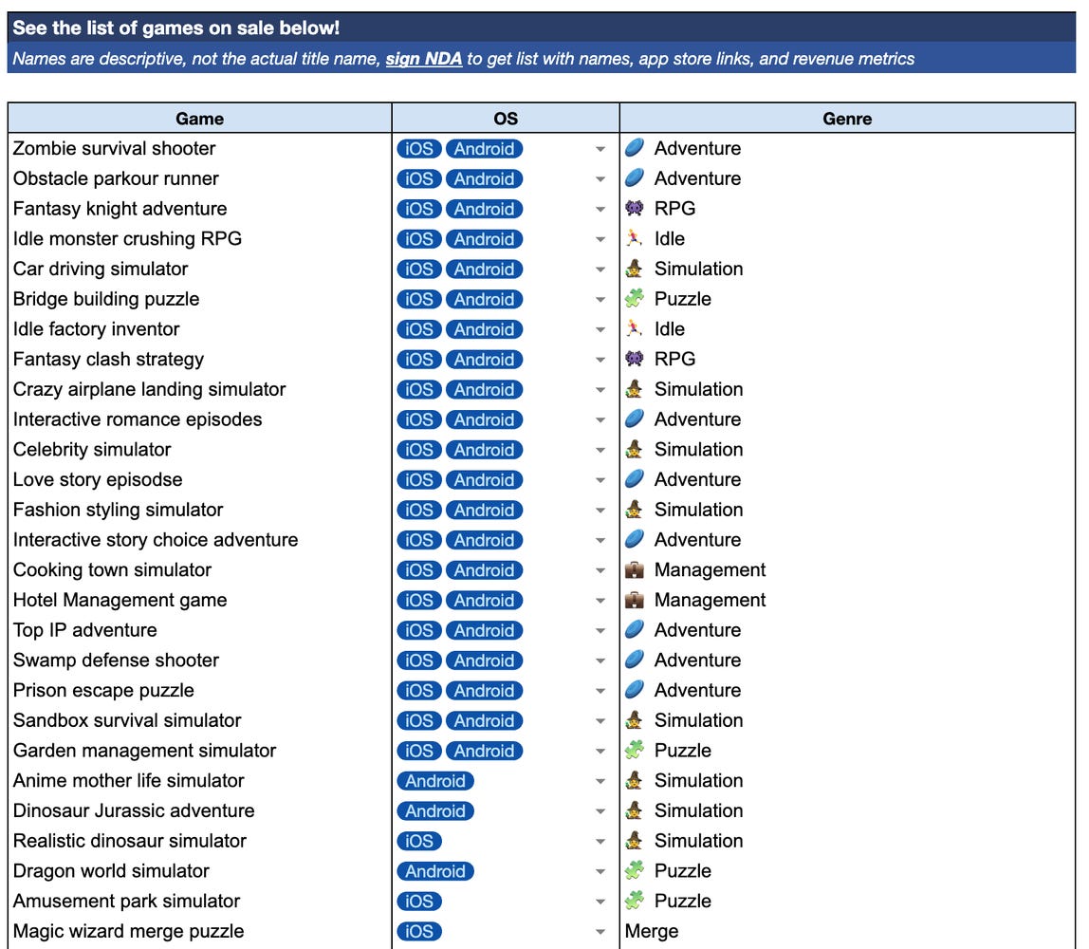Viewport: 1089px width, 949px height.
Task: Click Management briefcase icon for Hotel Management game
Action: [634, 600]
